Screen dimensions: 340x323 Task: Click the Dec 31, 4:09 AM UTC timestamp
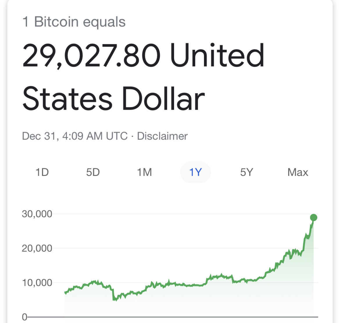coord(75,136)
